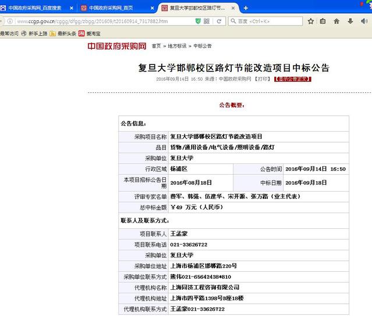Click 采购单位地址 value 上海市杨浦区邯郸路220号
372x327 pixels.
[204, 266]
